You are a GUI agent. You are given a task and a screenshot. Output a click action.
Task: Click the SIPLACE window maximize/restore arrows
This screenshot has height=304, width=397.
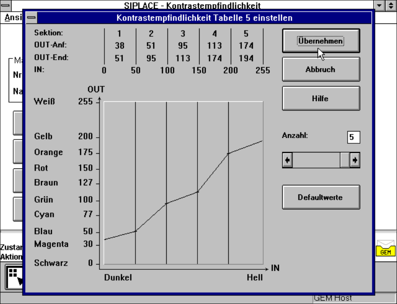tap(391, 5)
